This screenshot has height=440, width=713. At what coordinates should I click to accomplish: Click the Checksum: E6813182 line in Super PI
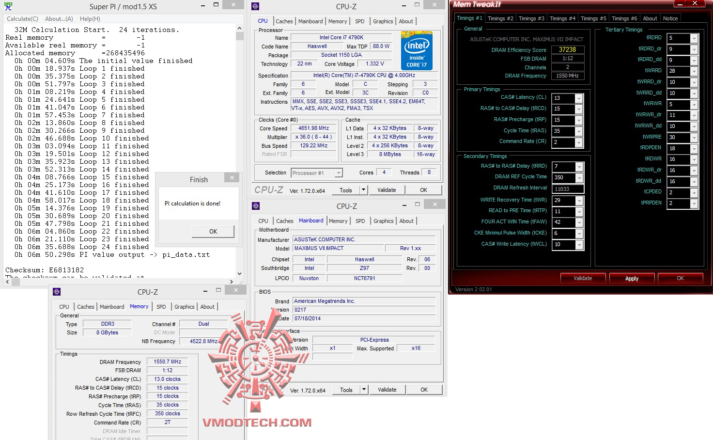[x=45, y=270]
